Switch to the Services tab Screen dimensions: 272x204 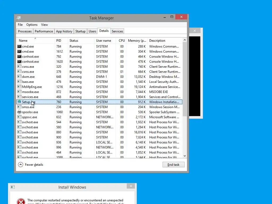[x=117, y=31]
